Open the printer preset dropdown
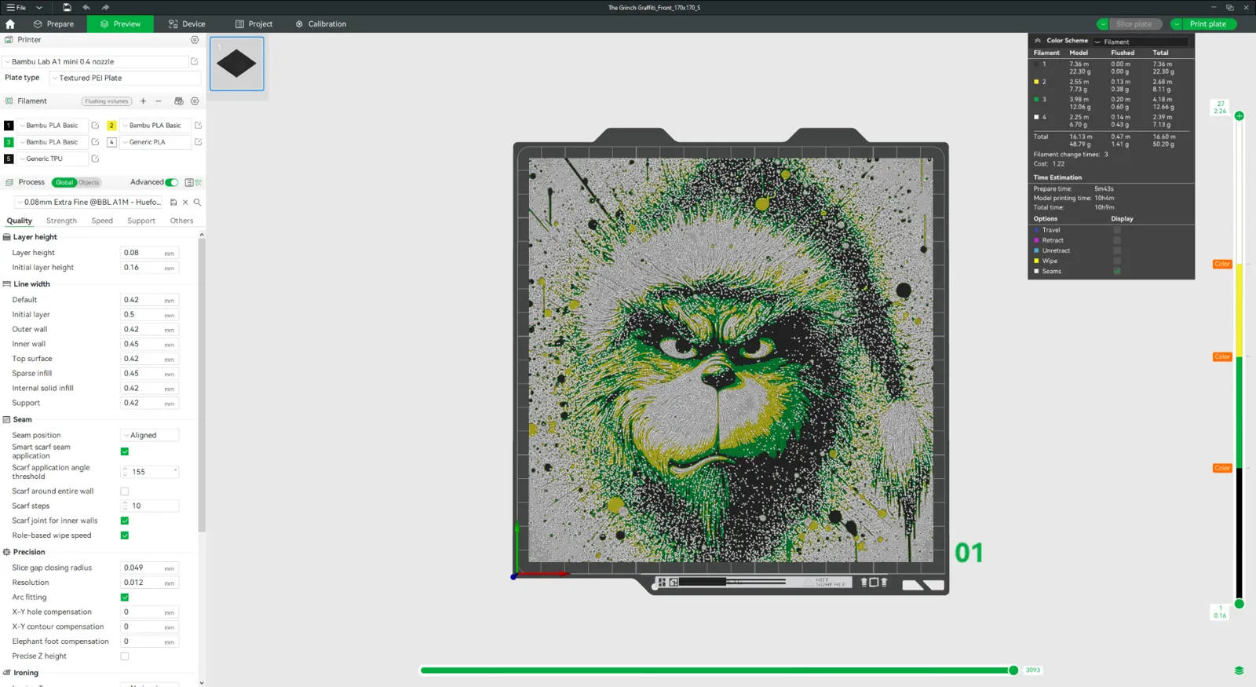The image size is (1256, 687). [96, 61]
